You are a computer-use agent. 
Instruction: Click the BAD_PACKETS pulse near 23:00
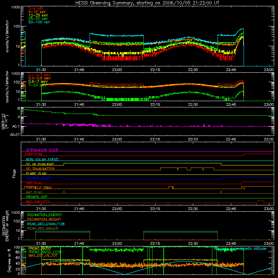260,202
